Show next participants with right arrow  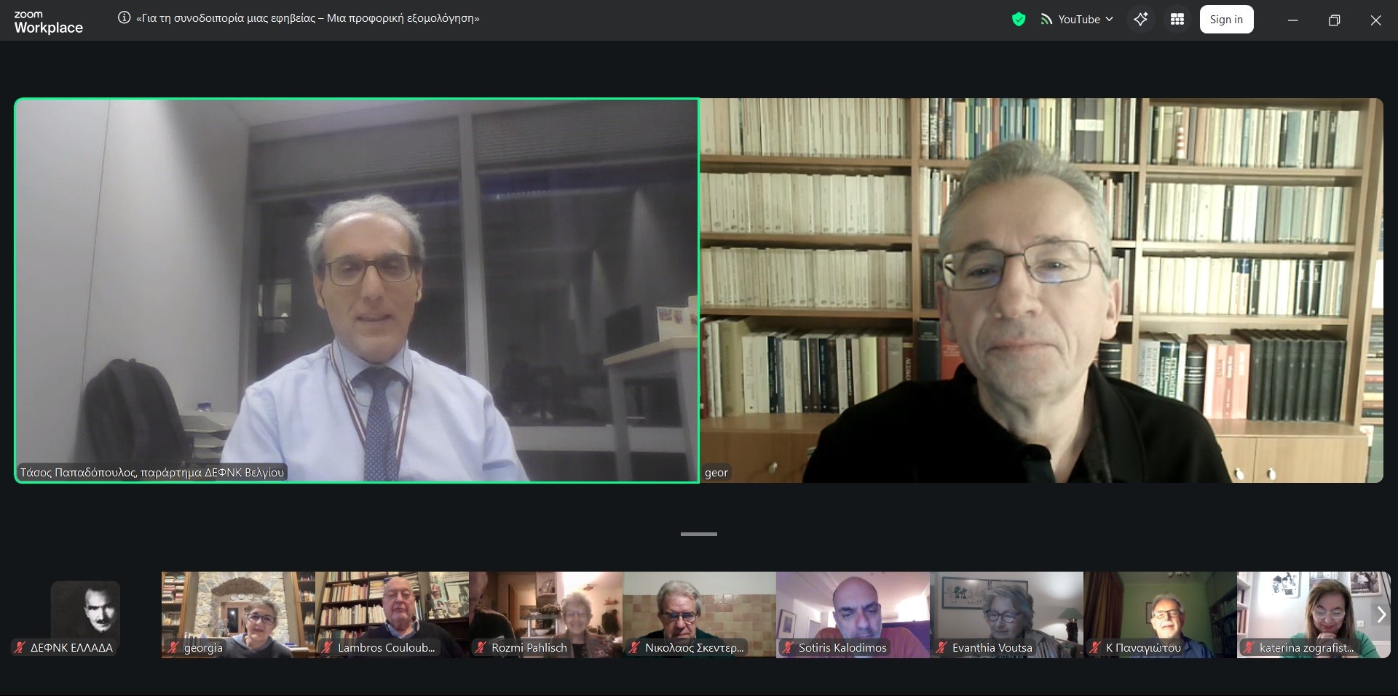pos(1381,615)
